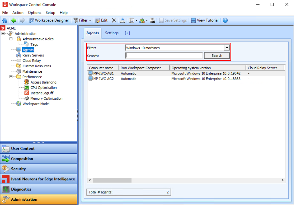Viewport: 294px width, 205px height.
Task: Click the red X delete toolbar icon
Action: (x=114, y=20)
